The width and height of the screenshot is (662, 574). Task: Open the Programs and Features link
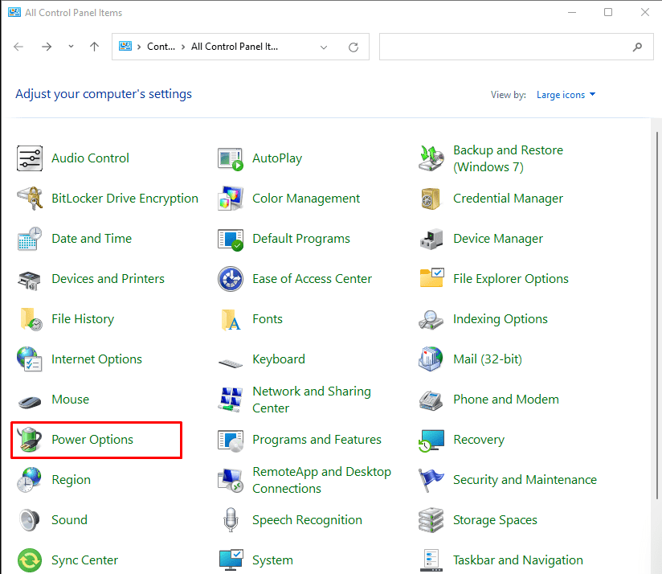tap(317, 440)
